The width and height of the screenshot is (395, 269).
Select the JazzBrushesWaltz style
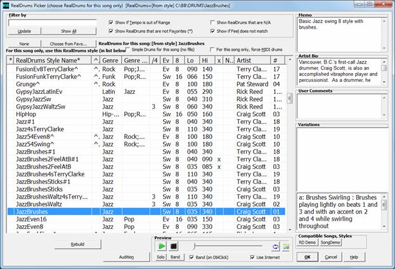(x=146, y=204)
